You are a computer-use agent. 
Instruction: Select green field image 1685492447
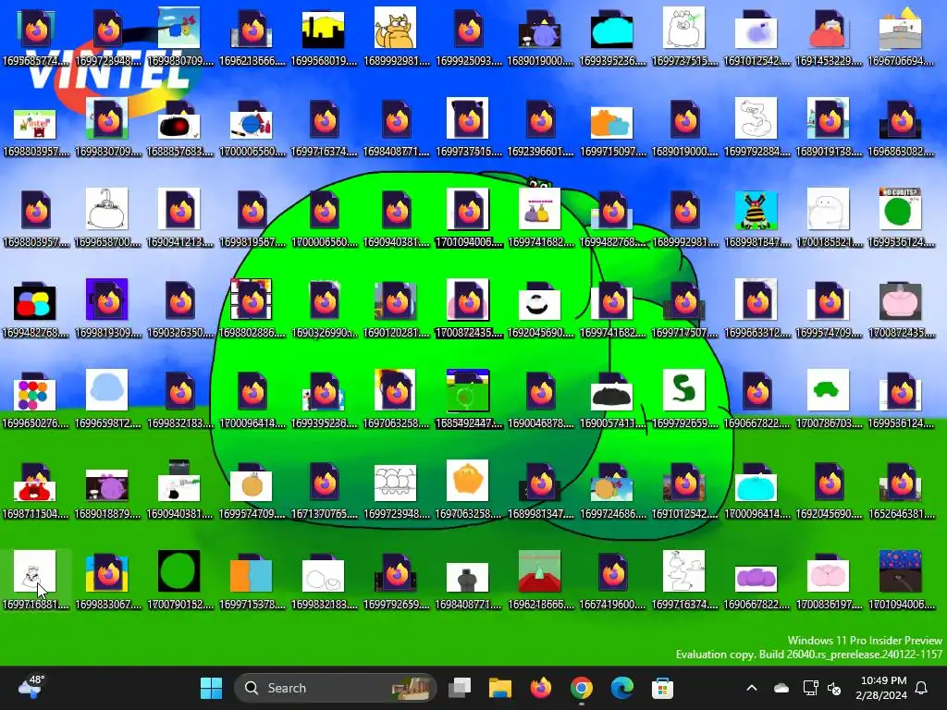tap(468, 399)
